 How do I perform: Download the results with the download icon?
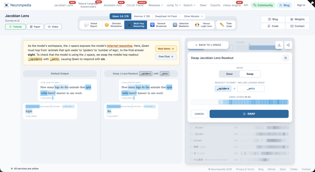[279, 45]
